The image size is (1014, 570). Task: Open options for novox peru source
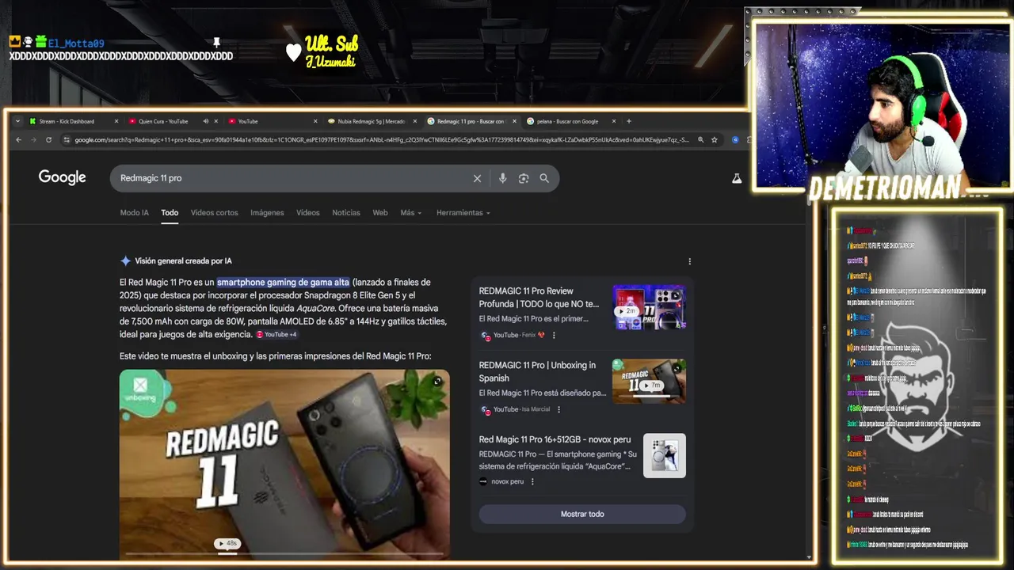tap(532, 481)
